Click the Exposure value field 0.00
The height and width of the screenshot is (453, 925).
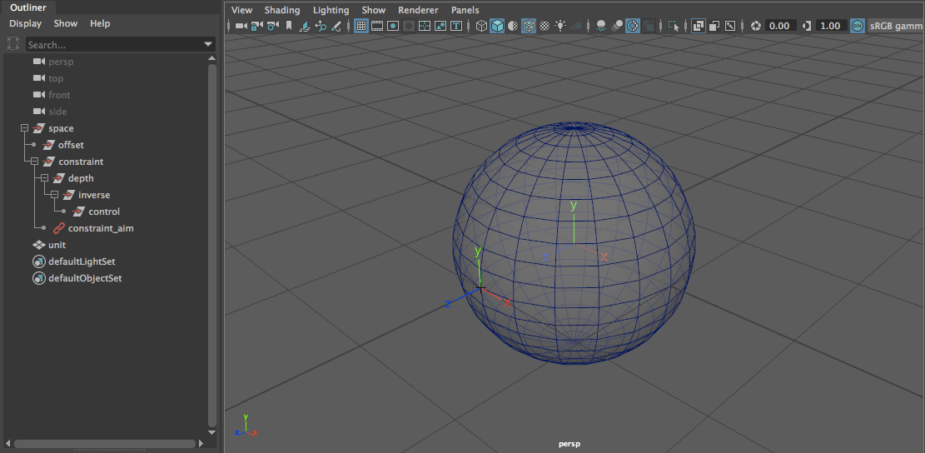pos(780,26)
